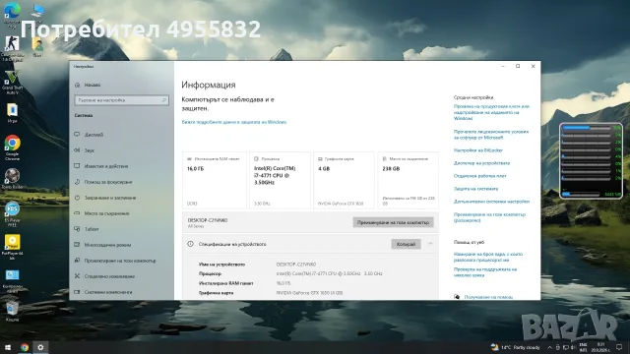The image size is (630, 354).
Task: Open Настройки на BitLocker link
Action: point(478,150)
